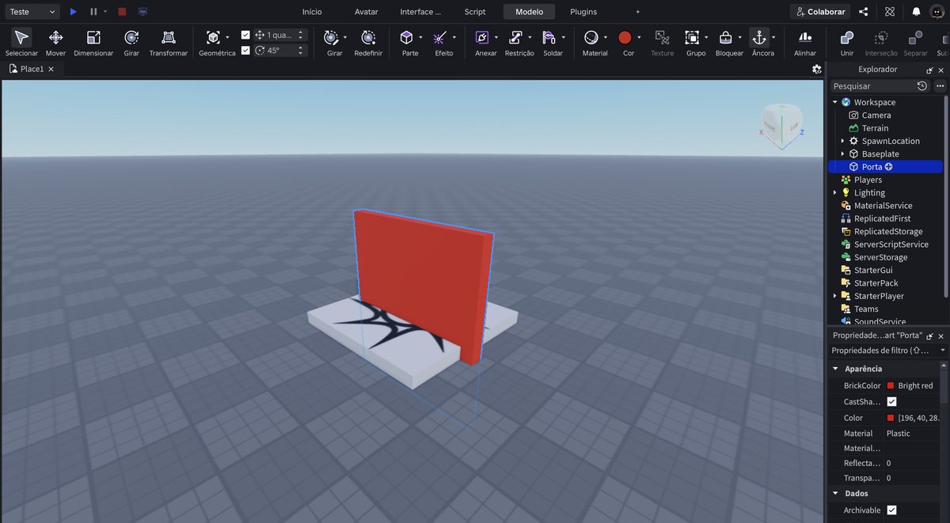950x523 pixels.
Task: Toggle the Archivable checkbox
Action: pos(891,510)
